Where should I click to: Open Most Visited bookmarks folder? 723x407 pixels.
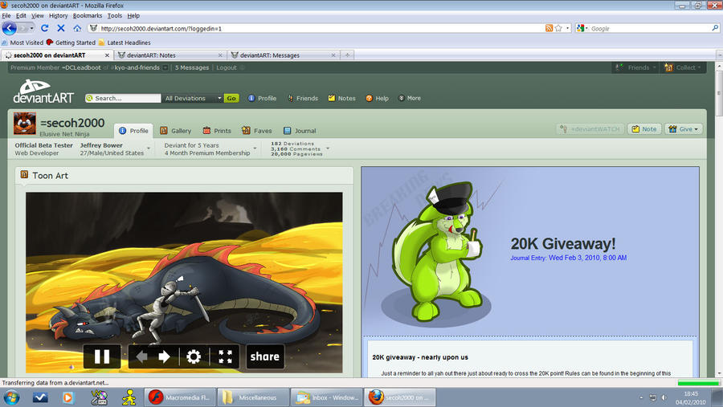pyautogui.click(x=22, y=43)
